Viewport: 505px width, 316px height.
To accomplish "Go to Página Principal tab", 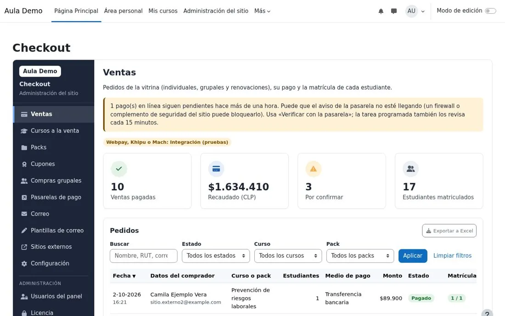I will pos(76,11).
